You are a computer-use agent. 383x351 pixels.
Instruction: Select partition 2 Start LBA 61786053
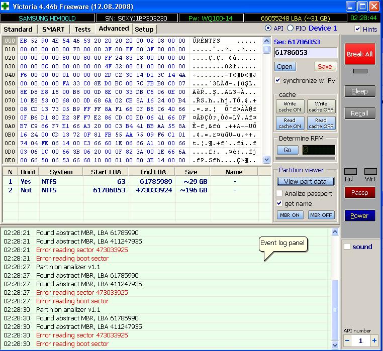pos(109,190)
